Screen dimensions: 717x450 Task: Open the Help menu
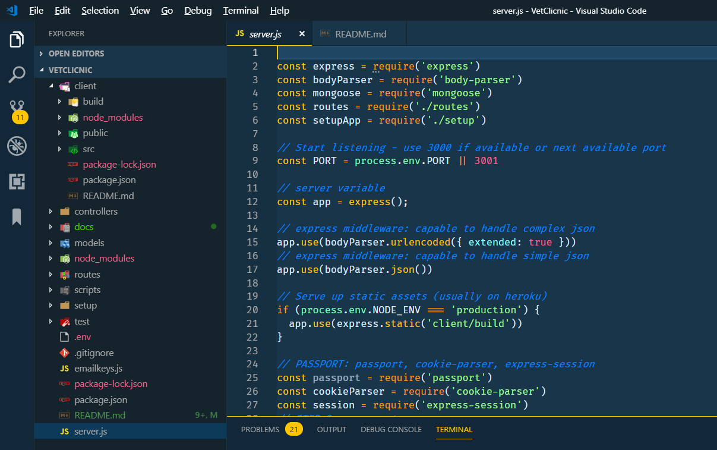pyautogui.click(x=280, y=11)
